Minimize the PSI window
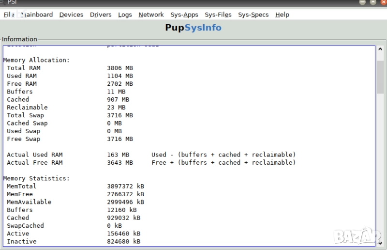387x250 pixels. (x=362, y=2)
